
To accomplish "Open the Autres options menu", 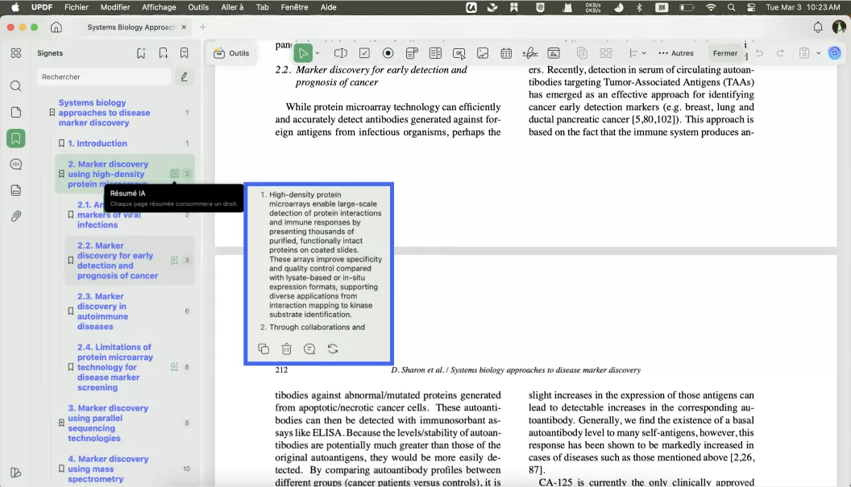I will click(675, 53).
